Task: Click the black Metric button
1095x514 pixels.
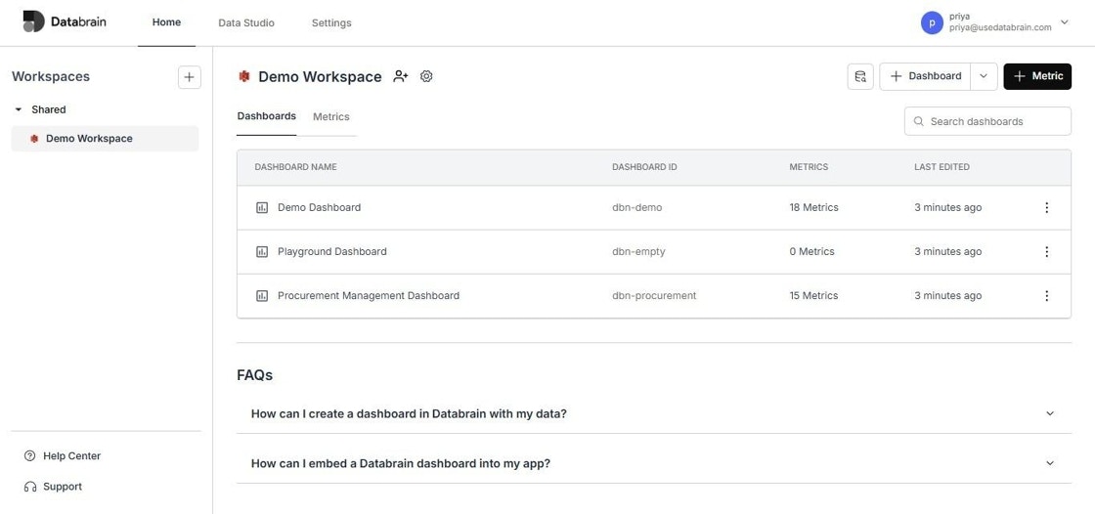Action: 1037,76
